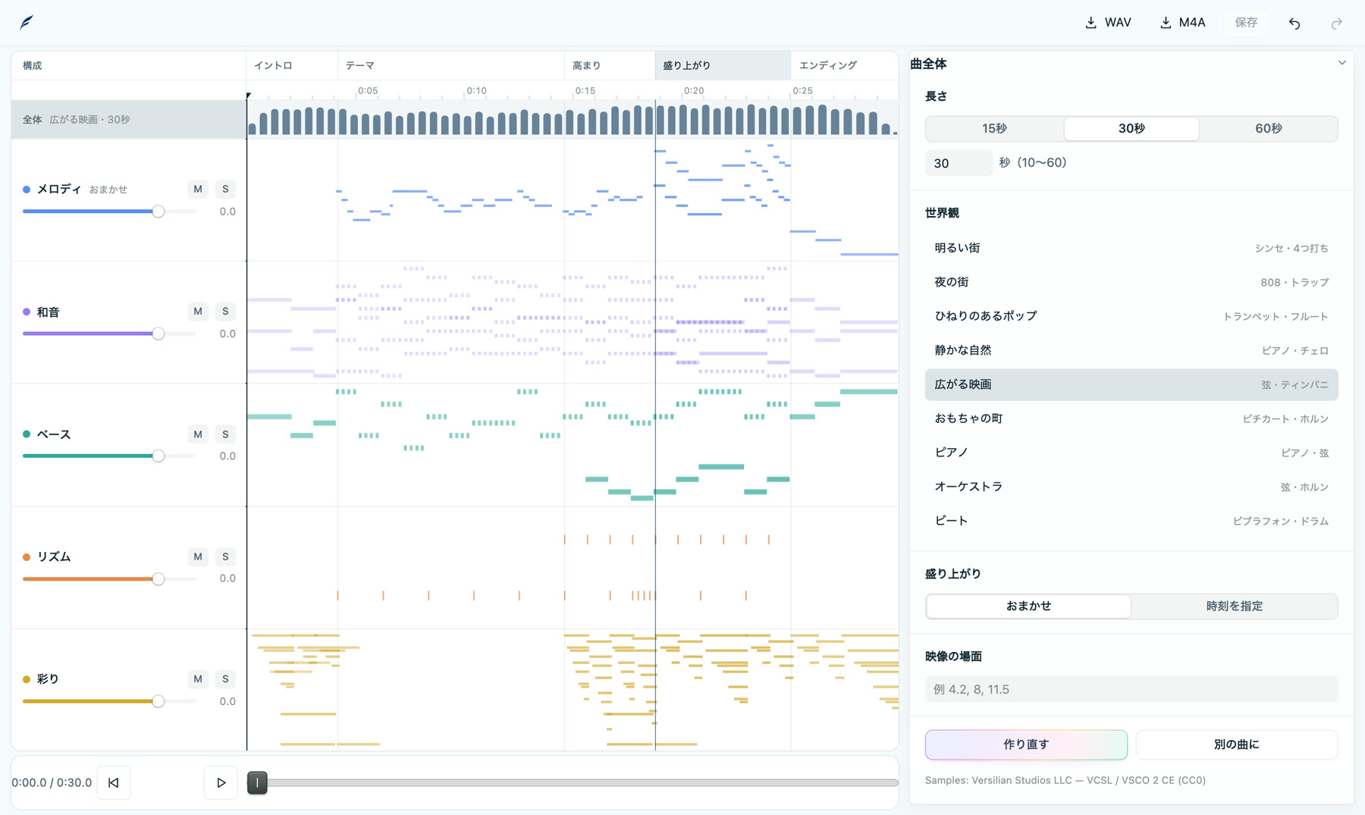Viewport: 1365px width, 815px height.
Task: Select the 静かな自然 world style
Action: point(1131,350)
